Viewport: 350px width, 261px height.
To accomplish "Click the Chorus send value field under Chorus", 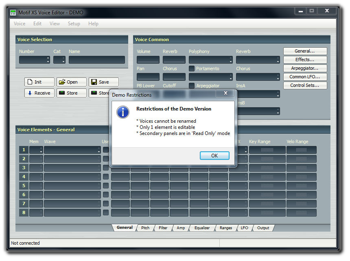I will click(174, 77).
